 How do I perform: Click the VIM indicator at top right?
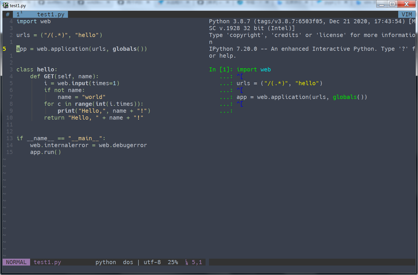tap(407, 14)
